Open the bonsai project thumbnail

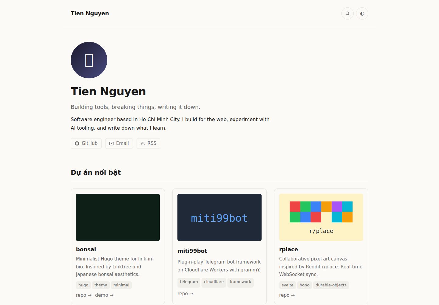(118, 217)
